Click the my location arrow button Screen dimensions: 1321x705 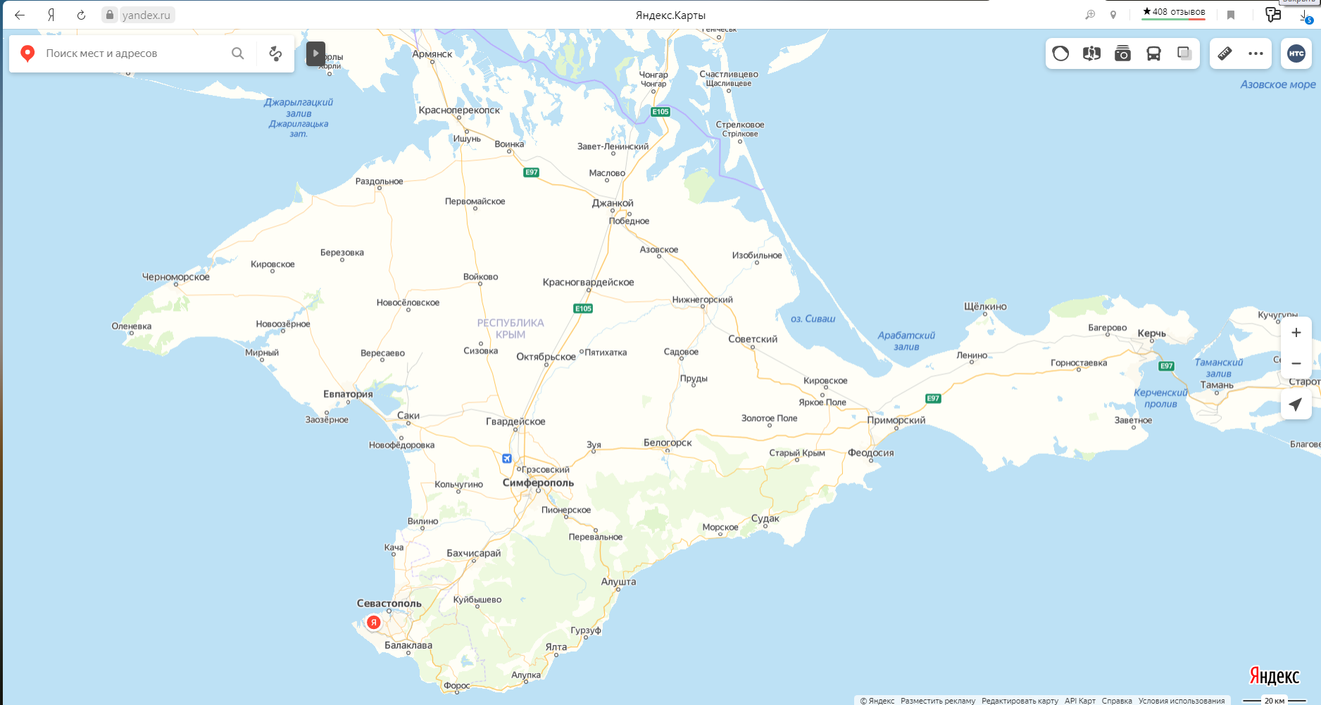(x=1296, y=405)
